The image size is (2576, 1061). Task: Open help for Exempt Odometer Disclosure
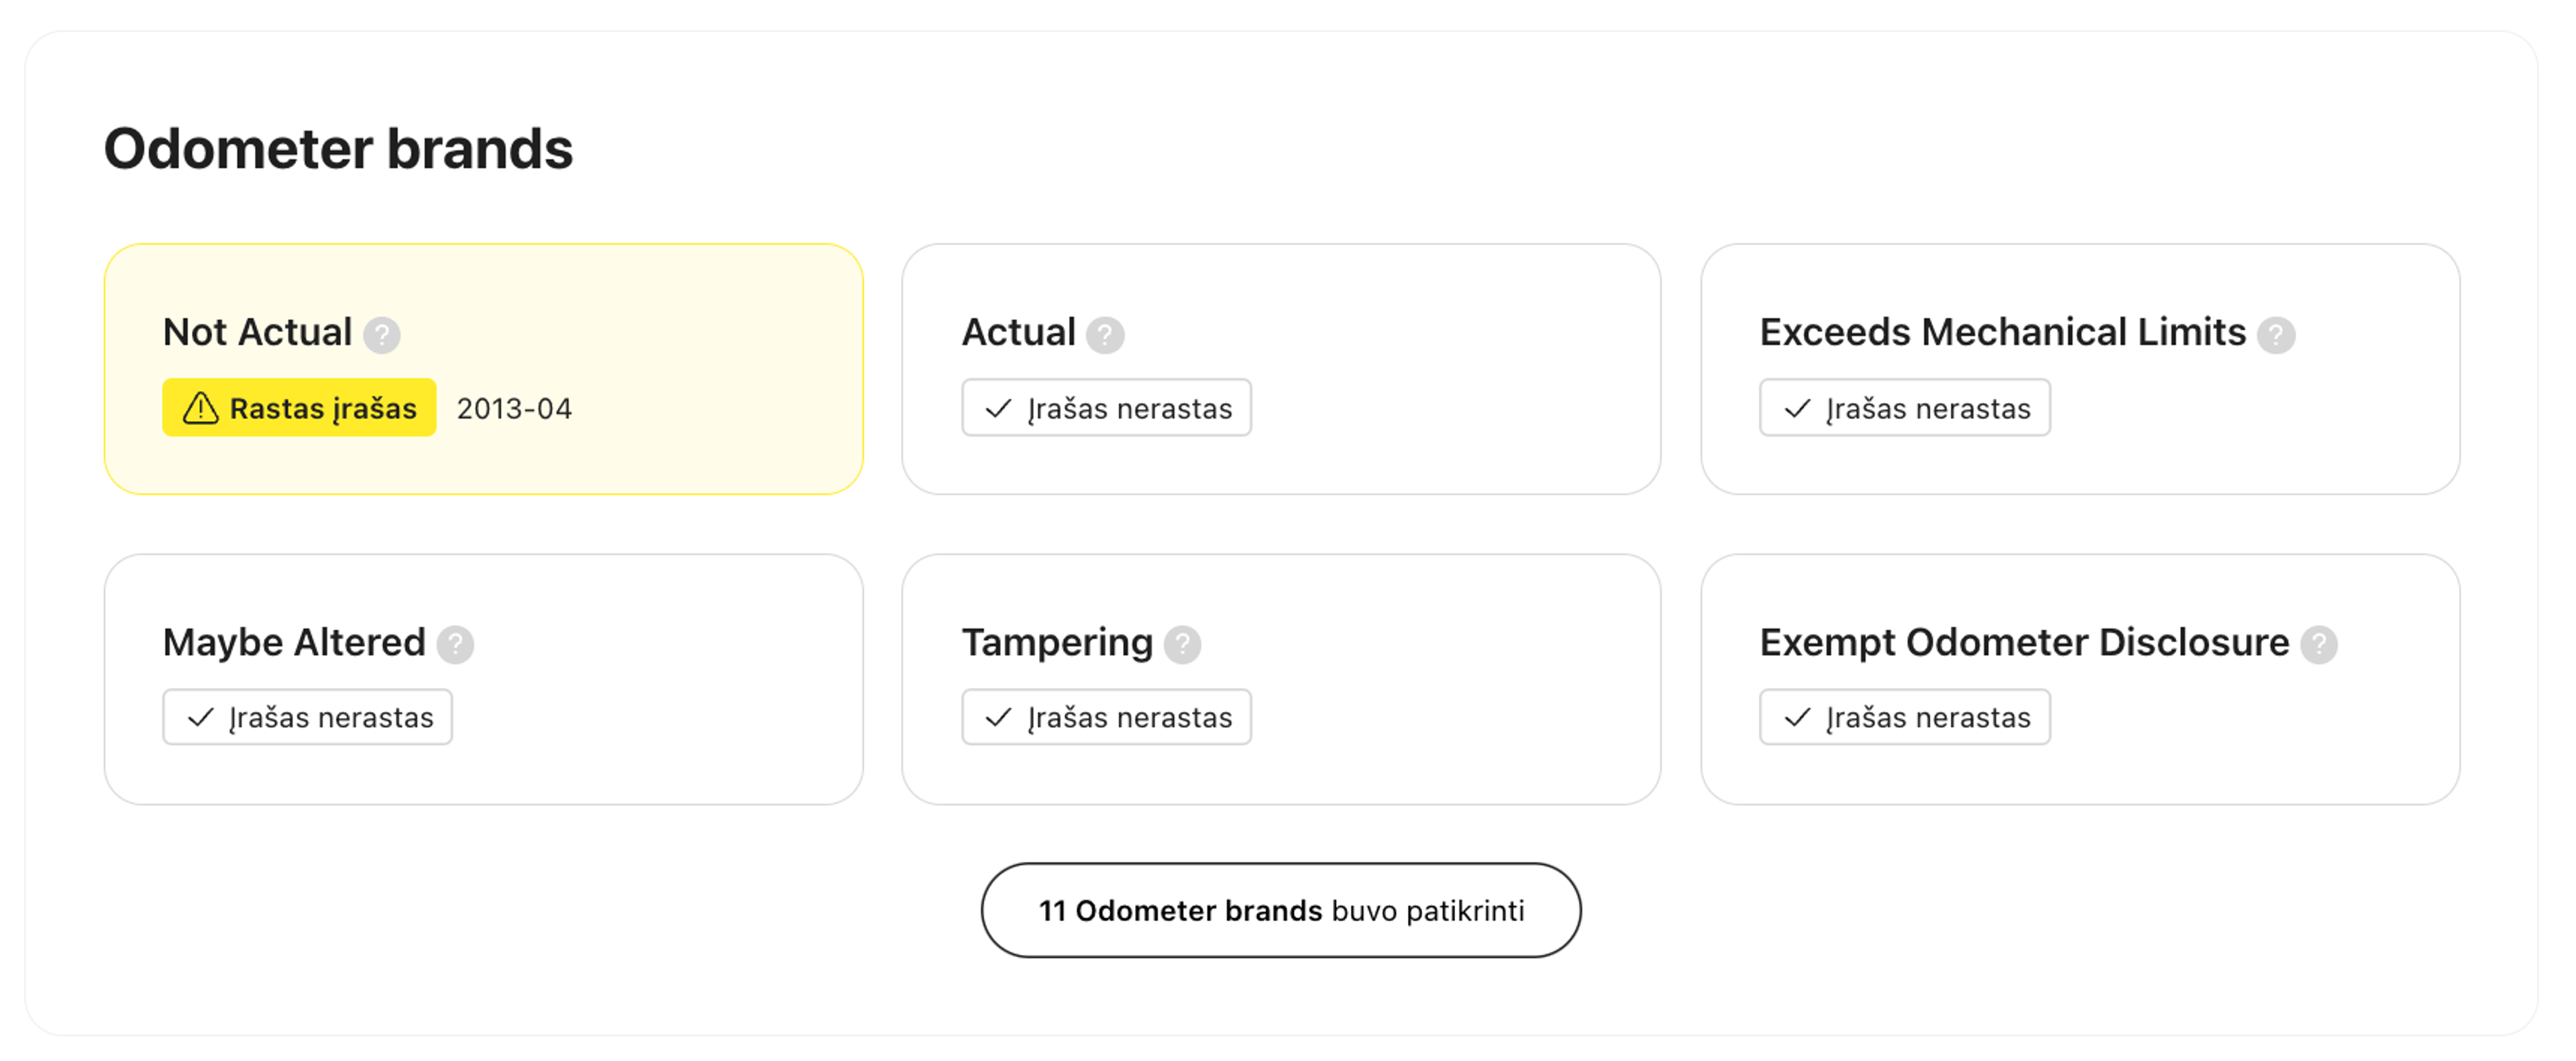pyautogui.click(x=2319, y=645)
